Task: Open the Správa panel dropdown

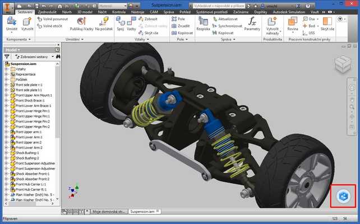Action: click(x=228, y=39)
